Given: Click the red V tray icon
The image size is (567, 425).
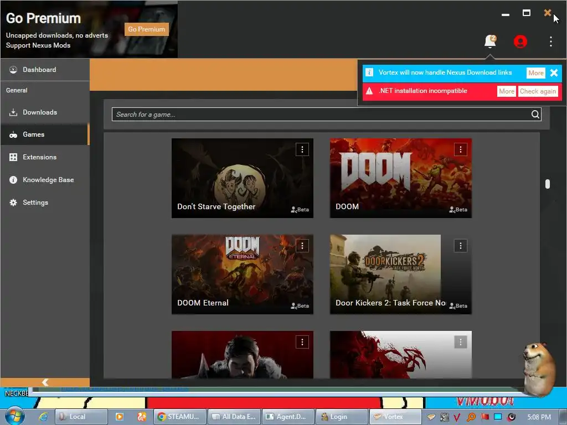Looking at the screenshot, I should [457, 417].
